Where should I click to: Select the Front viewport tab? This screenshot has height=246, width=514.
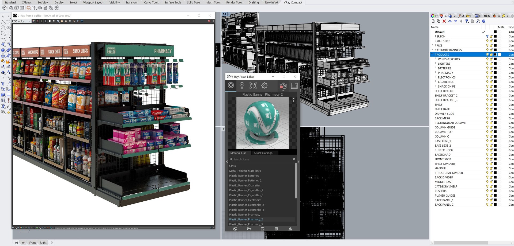click(32, 243)
